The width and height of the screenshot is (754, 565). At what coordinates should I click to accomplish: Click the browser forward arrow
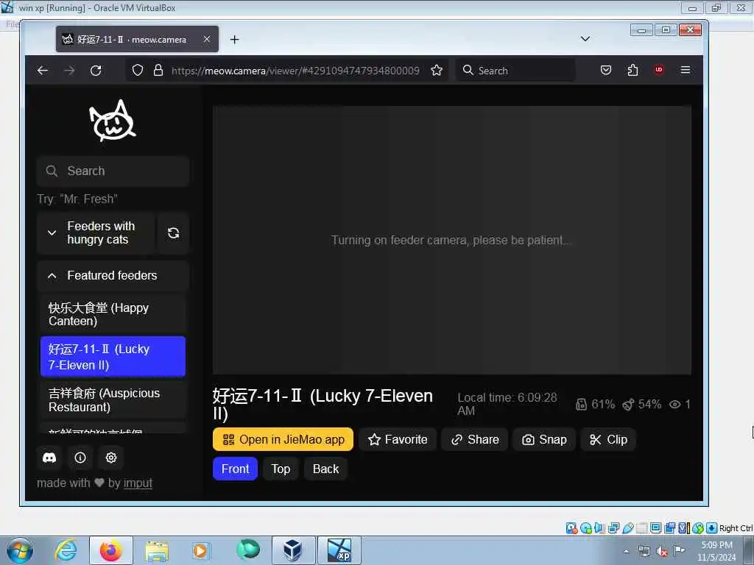coord(69,71)
